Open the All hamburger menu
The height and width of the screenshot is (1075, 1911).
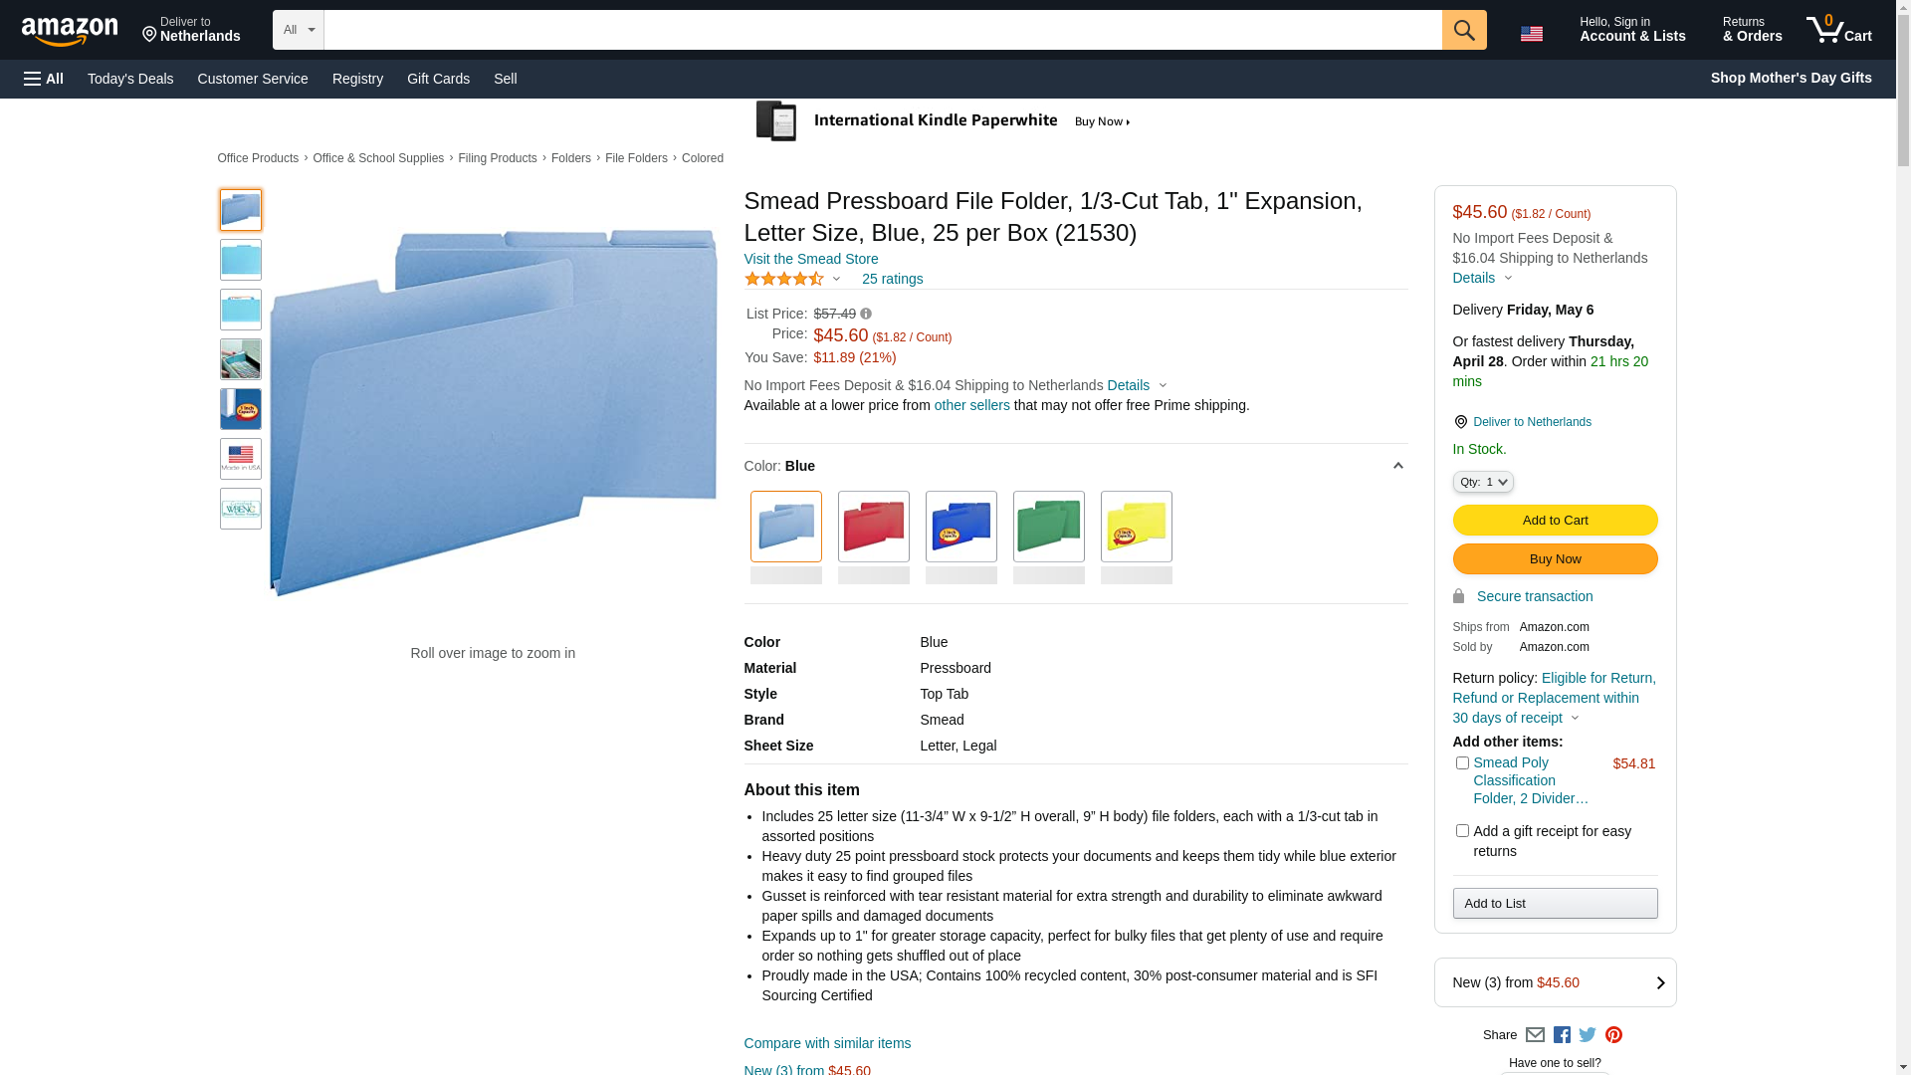point(44,79)
